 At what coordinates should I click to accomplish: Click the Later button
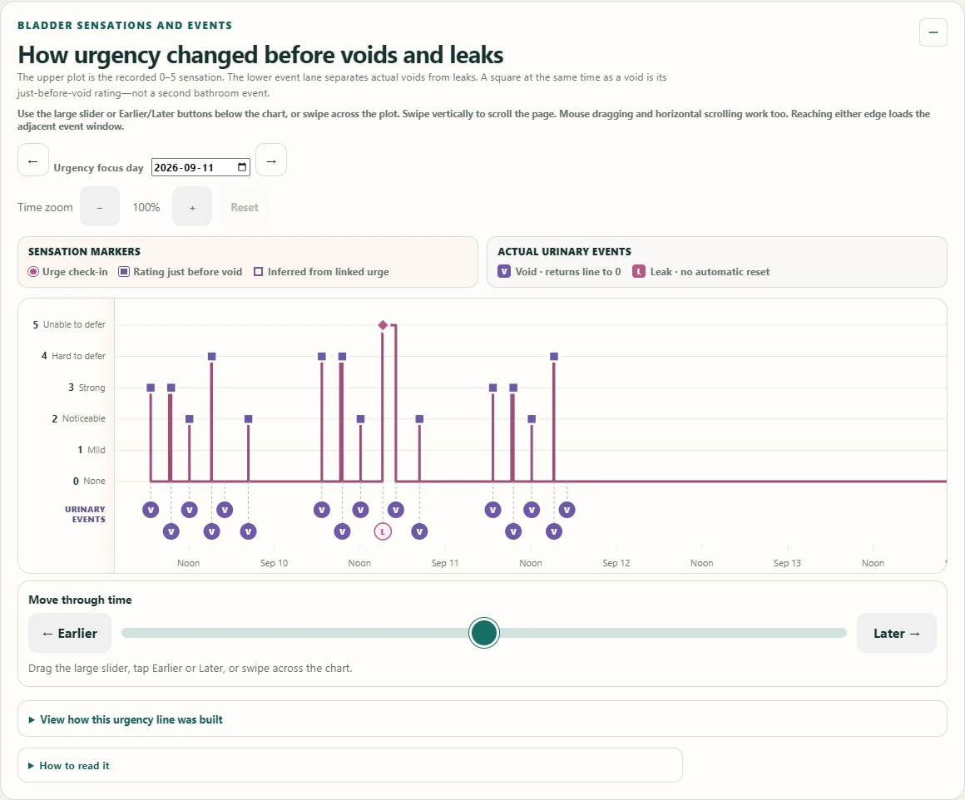(x=897, y=633)
